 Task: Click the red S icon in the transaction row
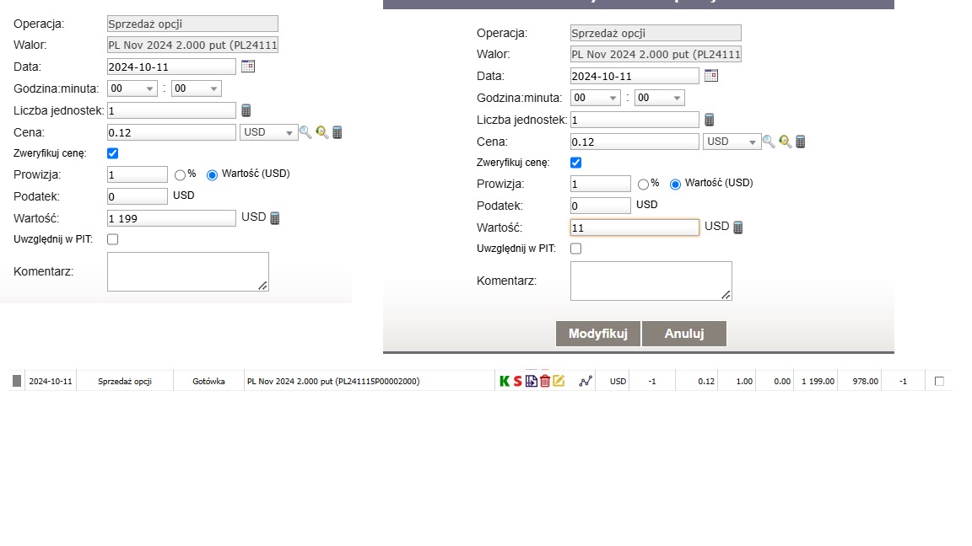coord(517,382)
